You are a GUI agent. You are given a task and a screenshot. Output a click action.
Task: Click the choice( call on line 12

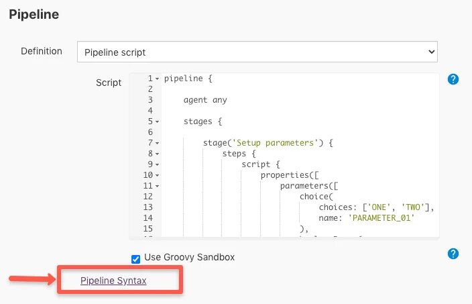click(316, 197)
